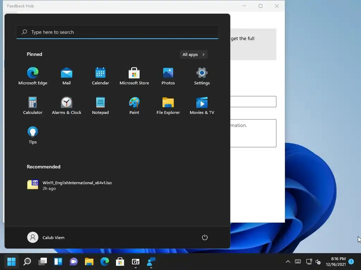This screenshot has width=361, height=270.
Task: Minimize the Feedback Hub window
Action: tap(244, 6)
